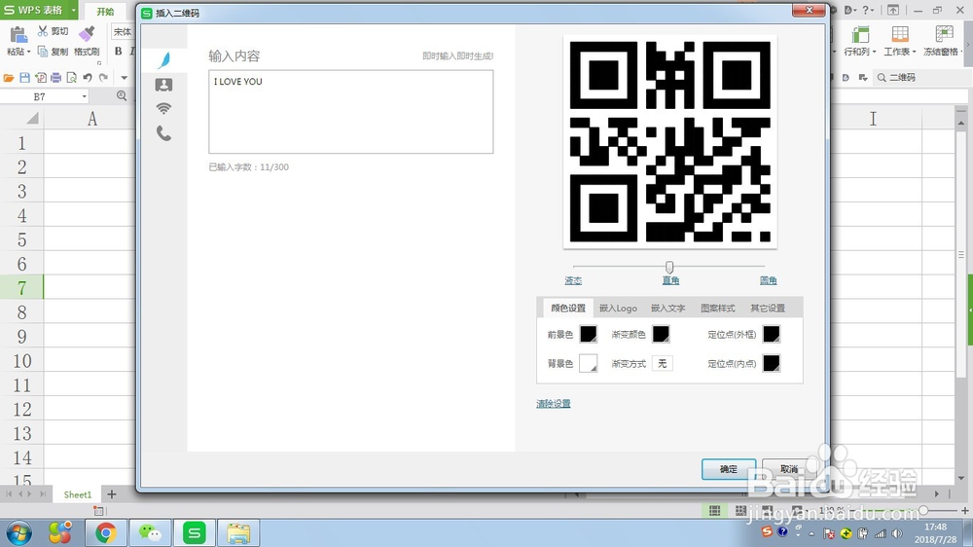The width and height of the screenshot is (973, 547).
Task: Click the 取消 cancel button
Action: click(789, 469)
